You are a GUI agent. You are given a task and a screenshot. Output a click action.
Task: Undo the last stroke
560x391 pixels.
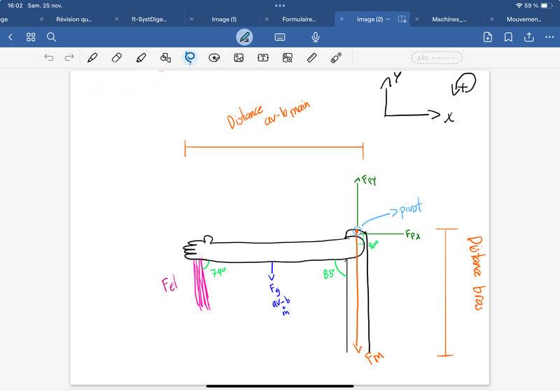[49, 58]
